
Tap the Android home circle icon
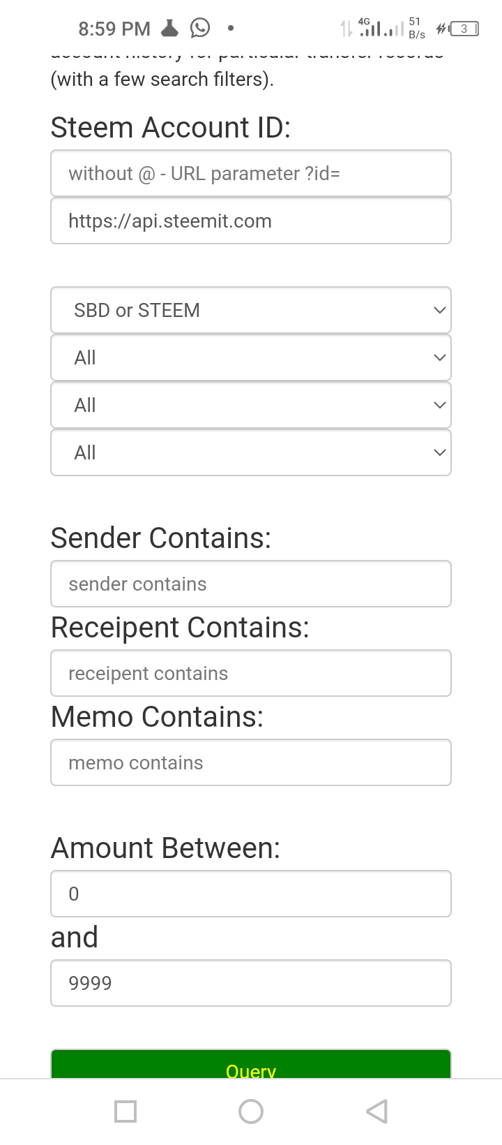[251, 1111]
